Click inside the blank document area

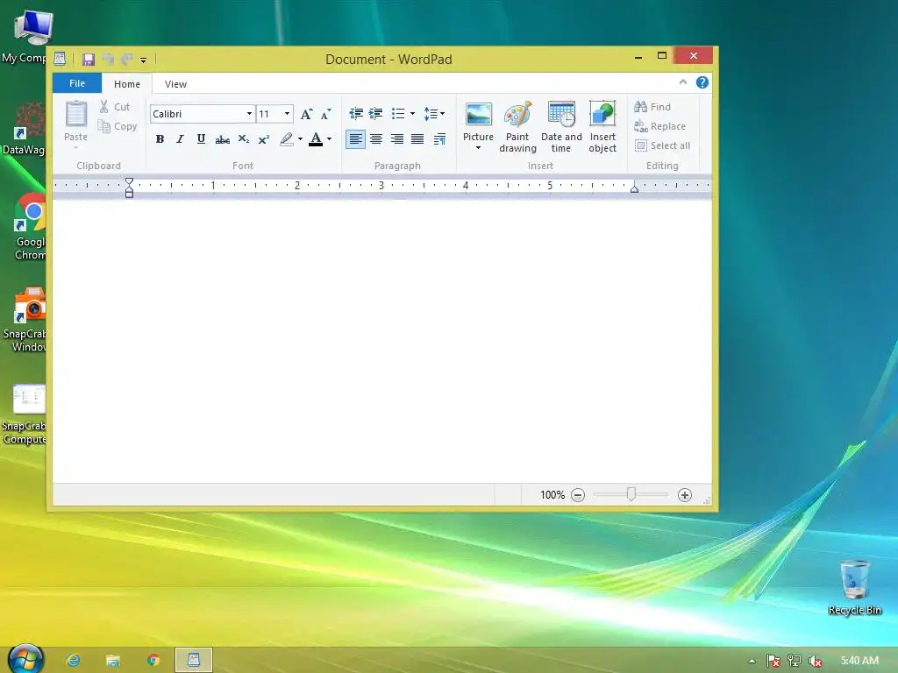point(382,341)
